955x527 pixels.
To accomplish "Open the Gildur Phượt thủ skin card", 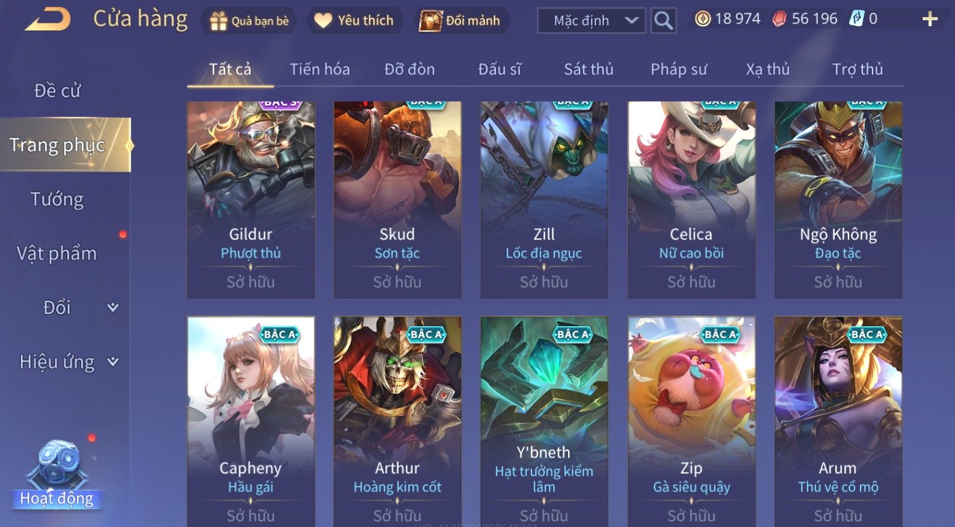I will click(251, 200).
